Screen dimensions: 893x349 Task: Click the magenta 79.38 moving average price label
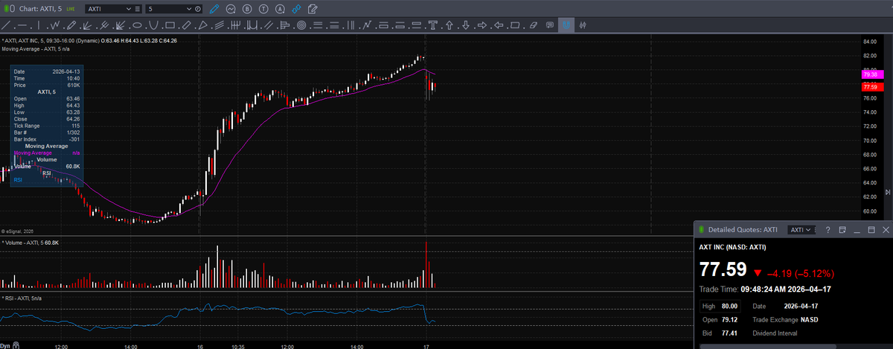pyautogui.click(x=871, y=74)
